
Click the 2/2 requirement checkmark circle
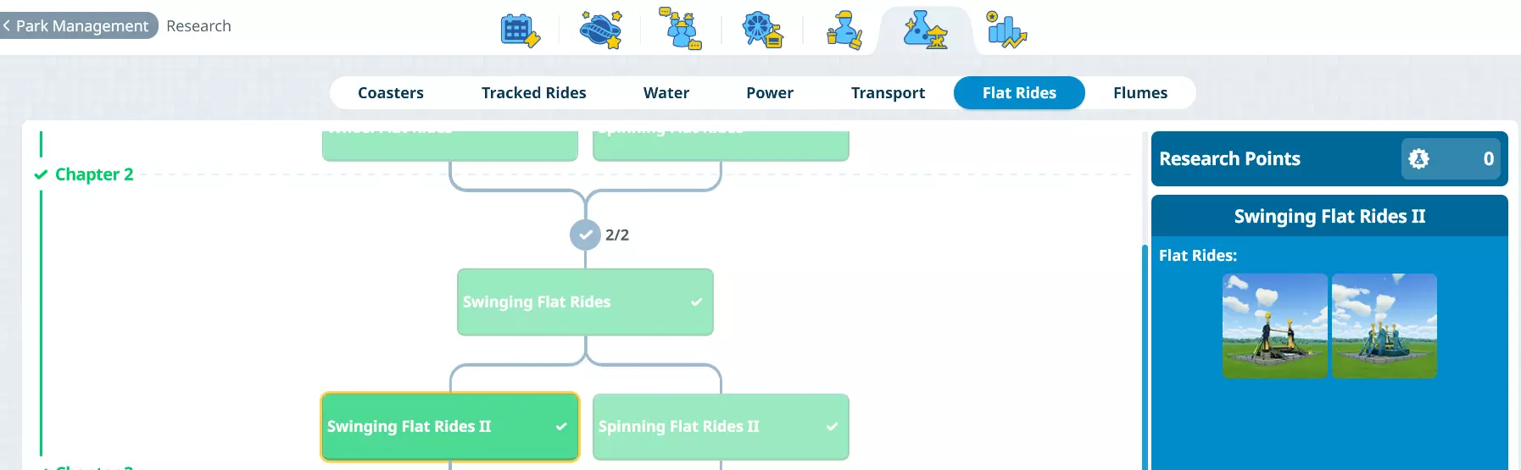click(585, 235)
